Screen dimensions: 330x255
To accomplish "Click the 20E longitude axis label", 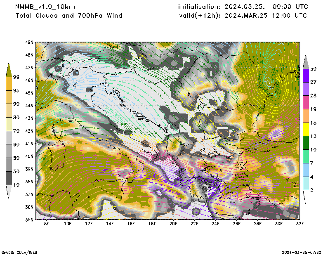I will [173, 224].
